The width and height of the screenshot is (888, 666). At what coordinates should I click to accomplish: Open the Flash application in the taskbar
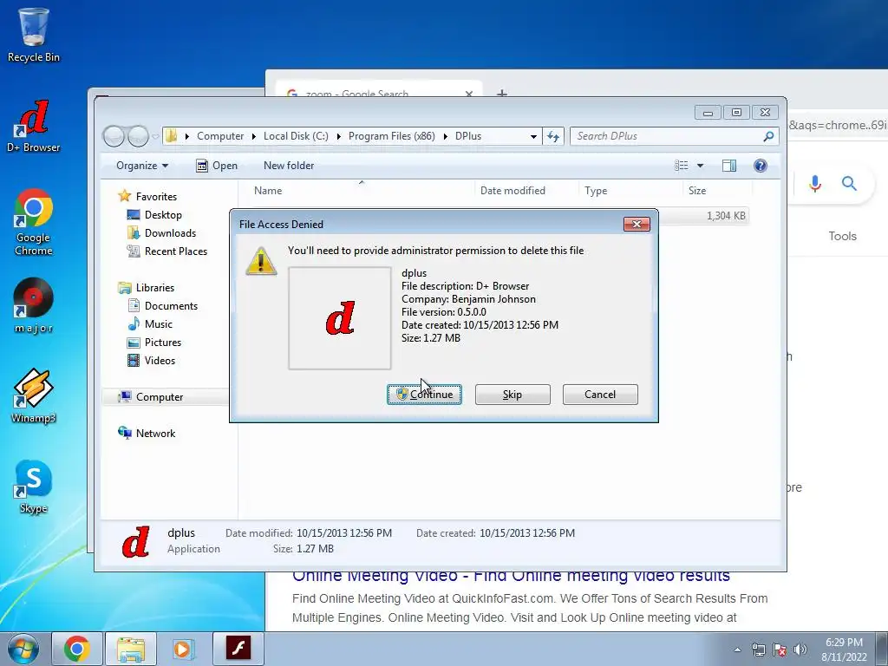pos(238,649)
